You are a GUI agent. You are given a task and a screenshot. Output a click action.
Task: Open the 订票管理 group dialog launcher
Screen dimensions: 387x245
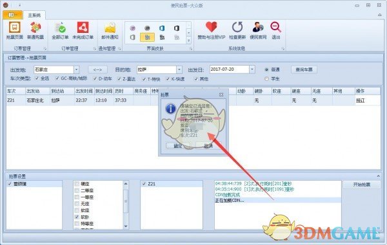(45, 49)
